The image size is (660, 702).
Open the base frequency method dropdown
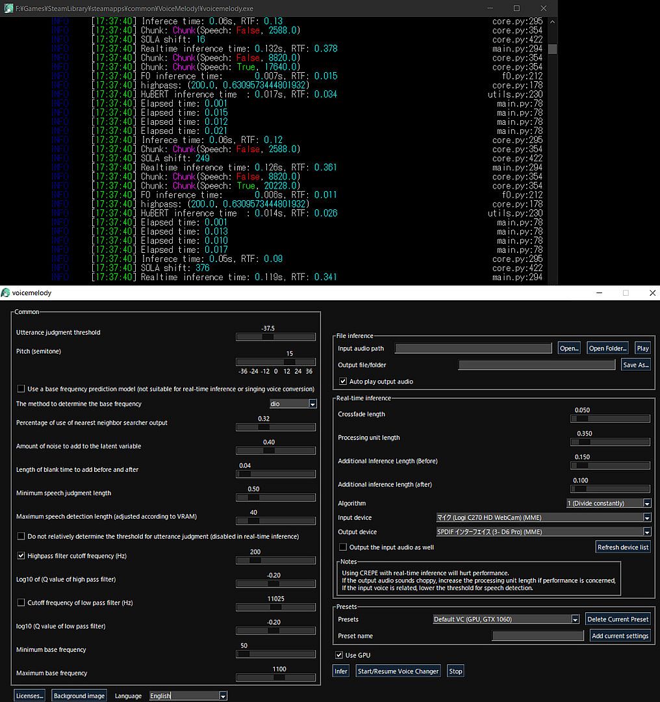(312, 404)
